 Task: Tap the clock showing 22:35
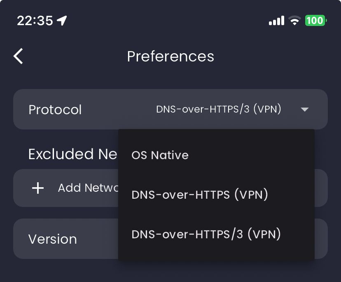pos(35,20)
